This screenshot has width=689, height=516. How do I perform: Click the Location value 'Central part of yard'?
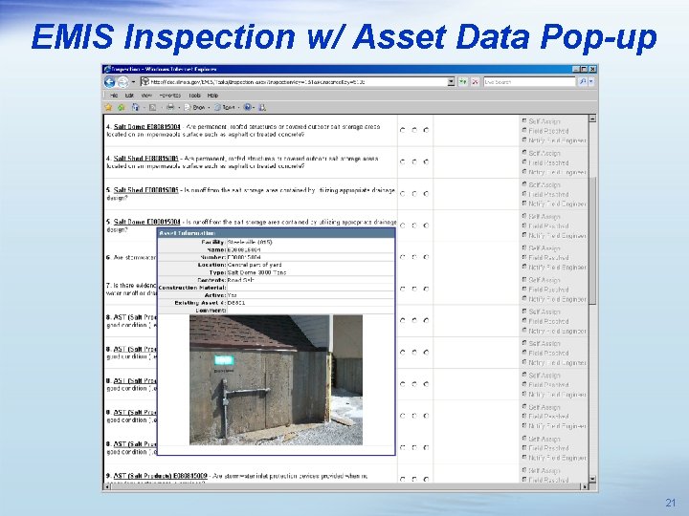[x=255, y=265]
